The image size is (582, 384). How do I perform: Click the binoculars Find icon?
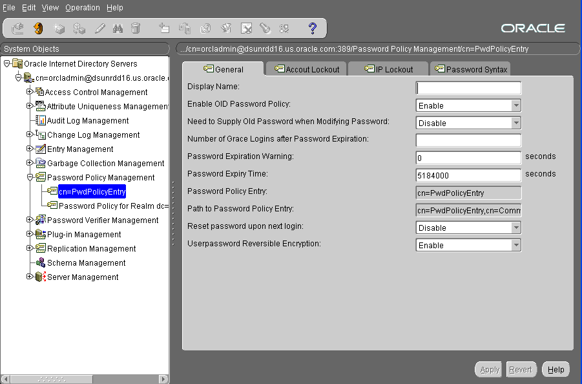pyautogui.click(x=118, y=28)
